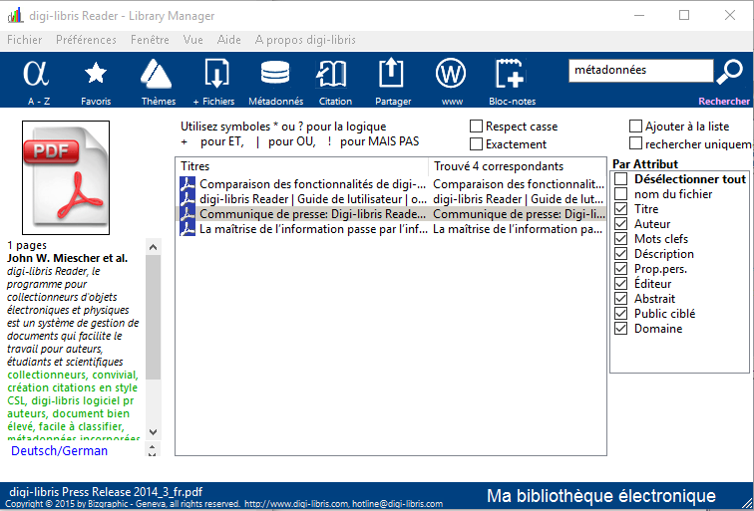
Task: Toggle Désélectionner tout checkbox
Action: (x=621, y=179)
